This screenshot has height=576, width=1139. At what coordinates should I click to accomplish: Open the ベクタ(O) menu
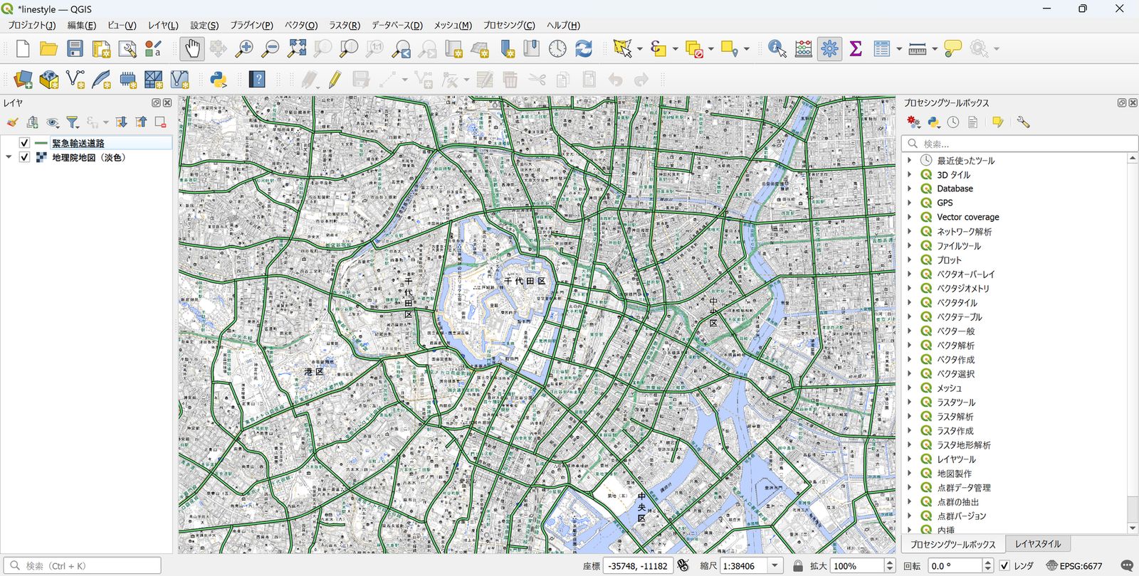click(301, 25)
